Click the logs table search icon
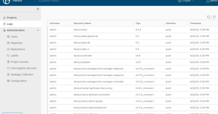Image resolution: width=218 pixels, height=114 pixels. [208, 17]
